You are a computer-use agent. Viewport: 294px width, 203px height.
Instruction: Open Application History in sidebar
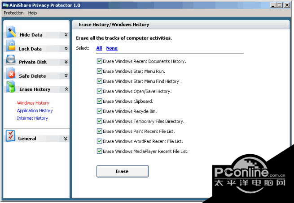pyautogui.click(x=35, y=110)
